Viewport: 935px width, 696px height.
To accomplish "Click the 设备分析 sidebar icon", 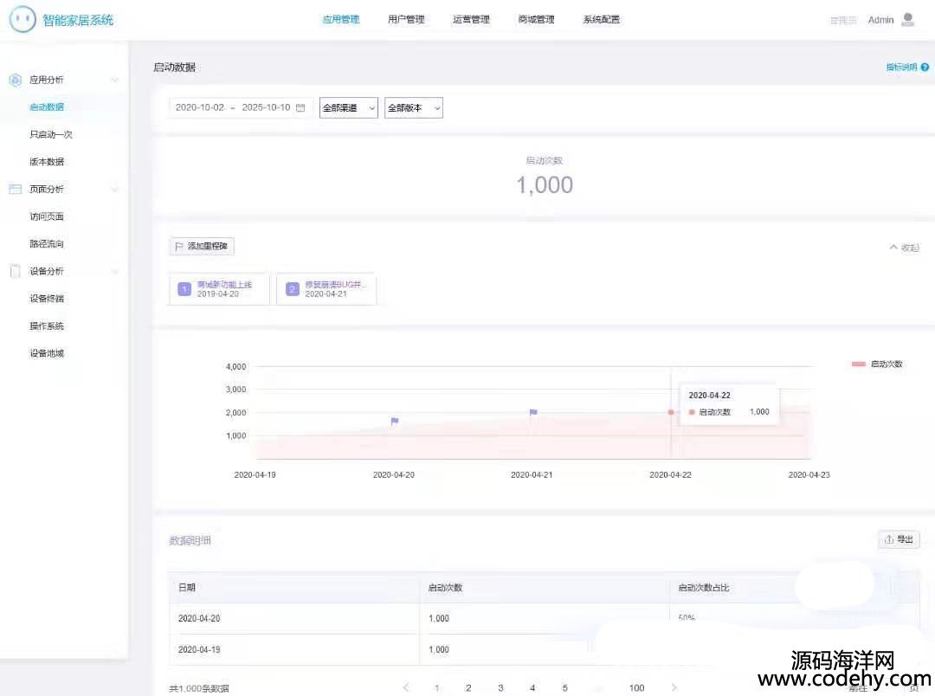I will tap(16, 271).
